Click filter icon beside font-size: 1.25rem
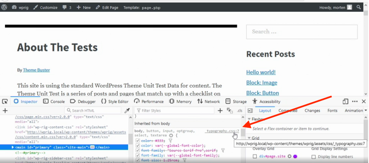The height and width of the screenshot is (163, 369). tap(185, 160)
